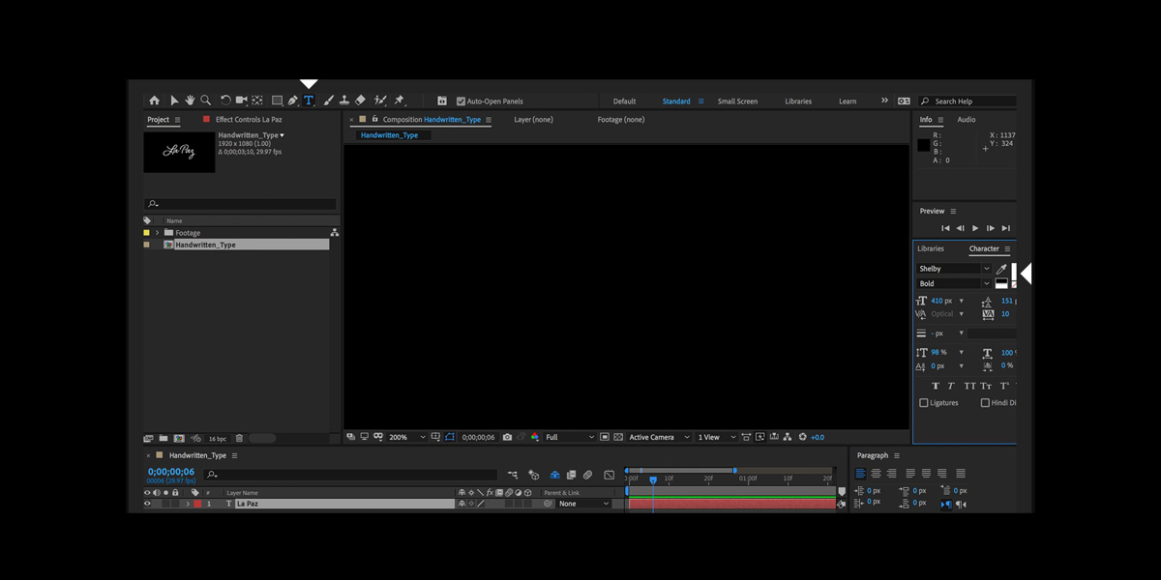1161x580 pixels.
Task: Switch to the Learn workspace
Action: [x=848, y=101]
